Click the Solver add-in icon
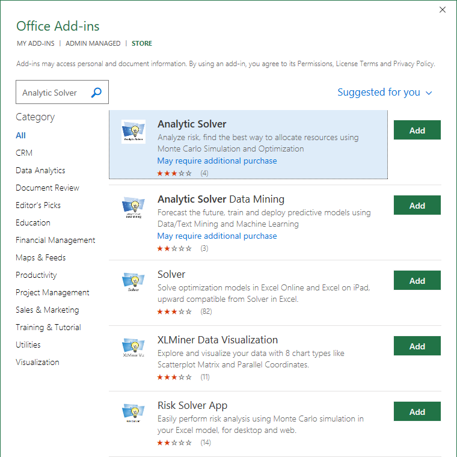Image resolution: width=457 pixels, height=457 pixels. tap(133, 283)
